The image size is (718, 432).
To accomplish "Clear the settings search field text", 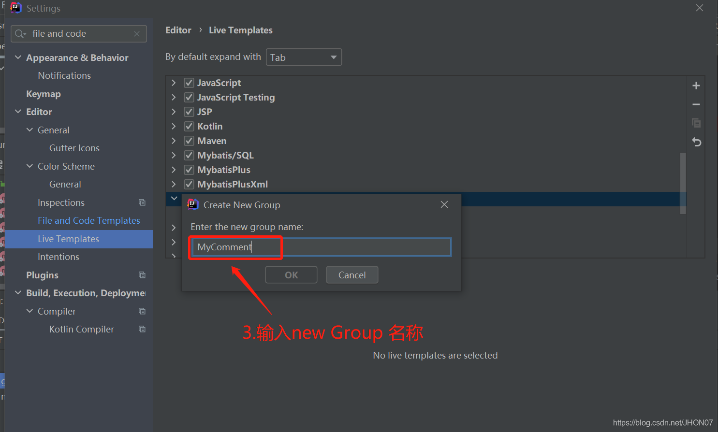I will click(x=137, y=34).
